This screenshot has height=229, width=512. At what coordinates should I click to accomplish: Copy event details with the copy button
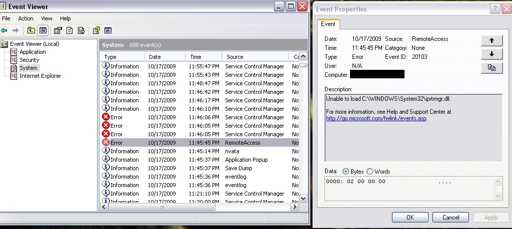coord(492,68)
